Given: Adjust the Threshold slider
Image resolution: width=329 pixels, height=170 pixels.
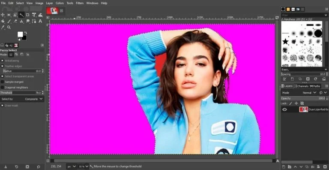Looking at the screenshot, I should 22,93.
